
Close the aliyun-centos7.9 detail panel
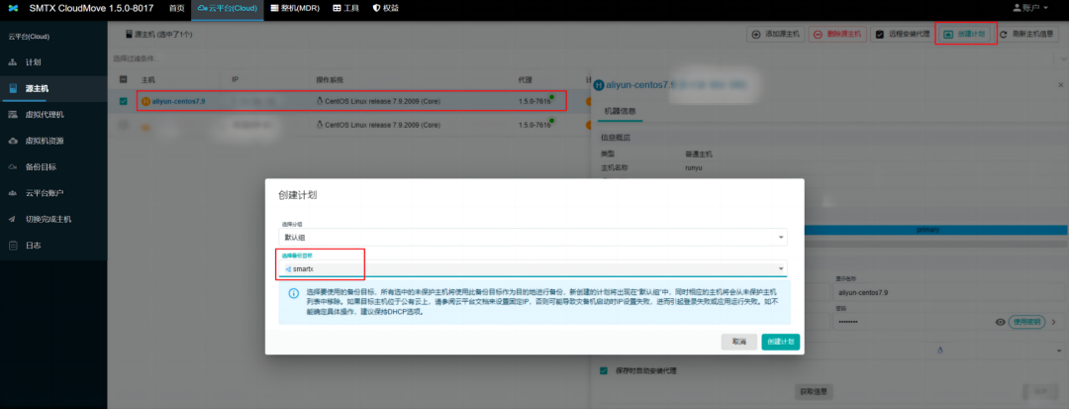tap(1060, 84)
